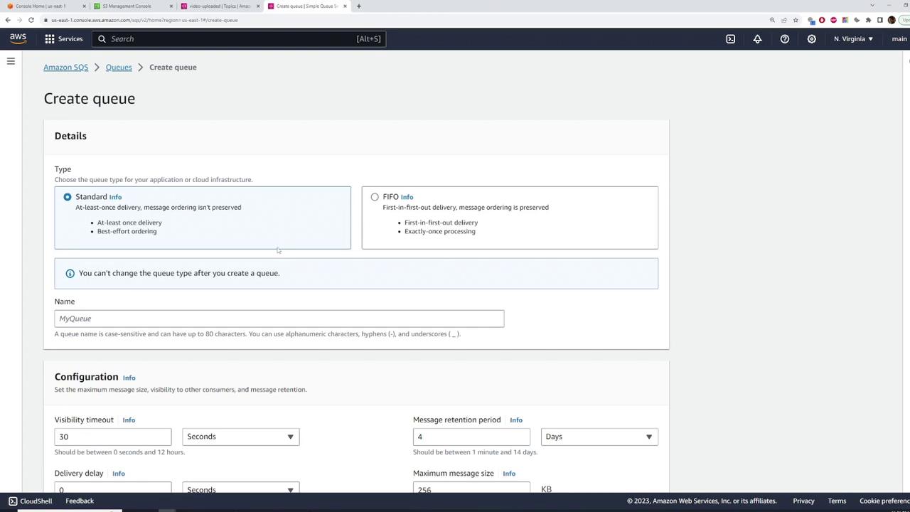Open AWS CloudShell from the top navigation bar
The image size is (910, 512).
[730, 39]
